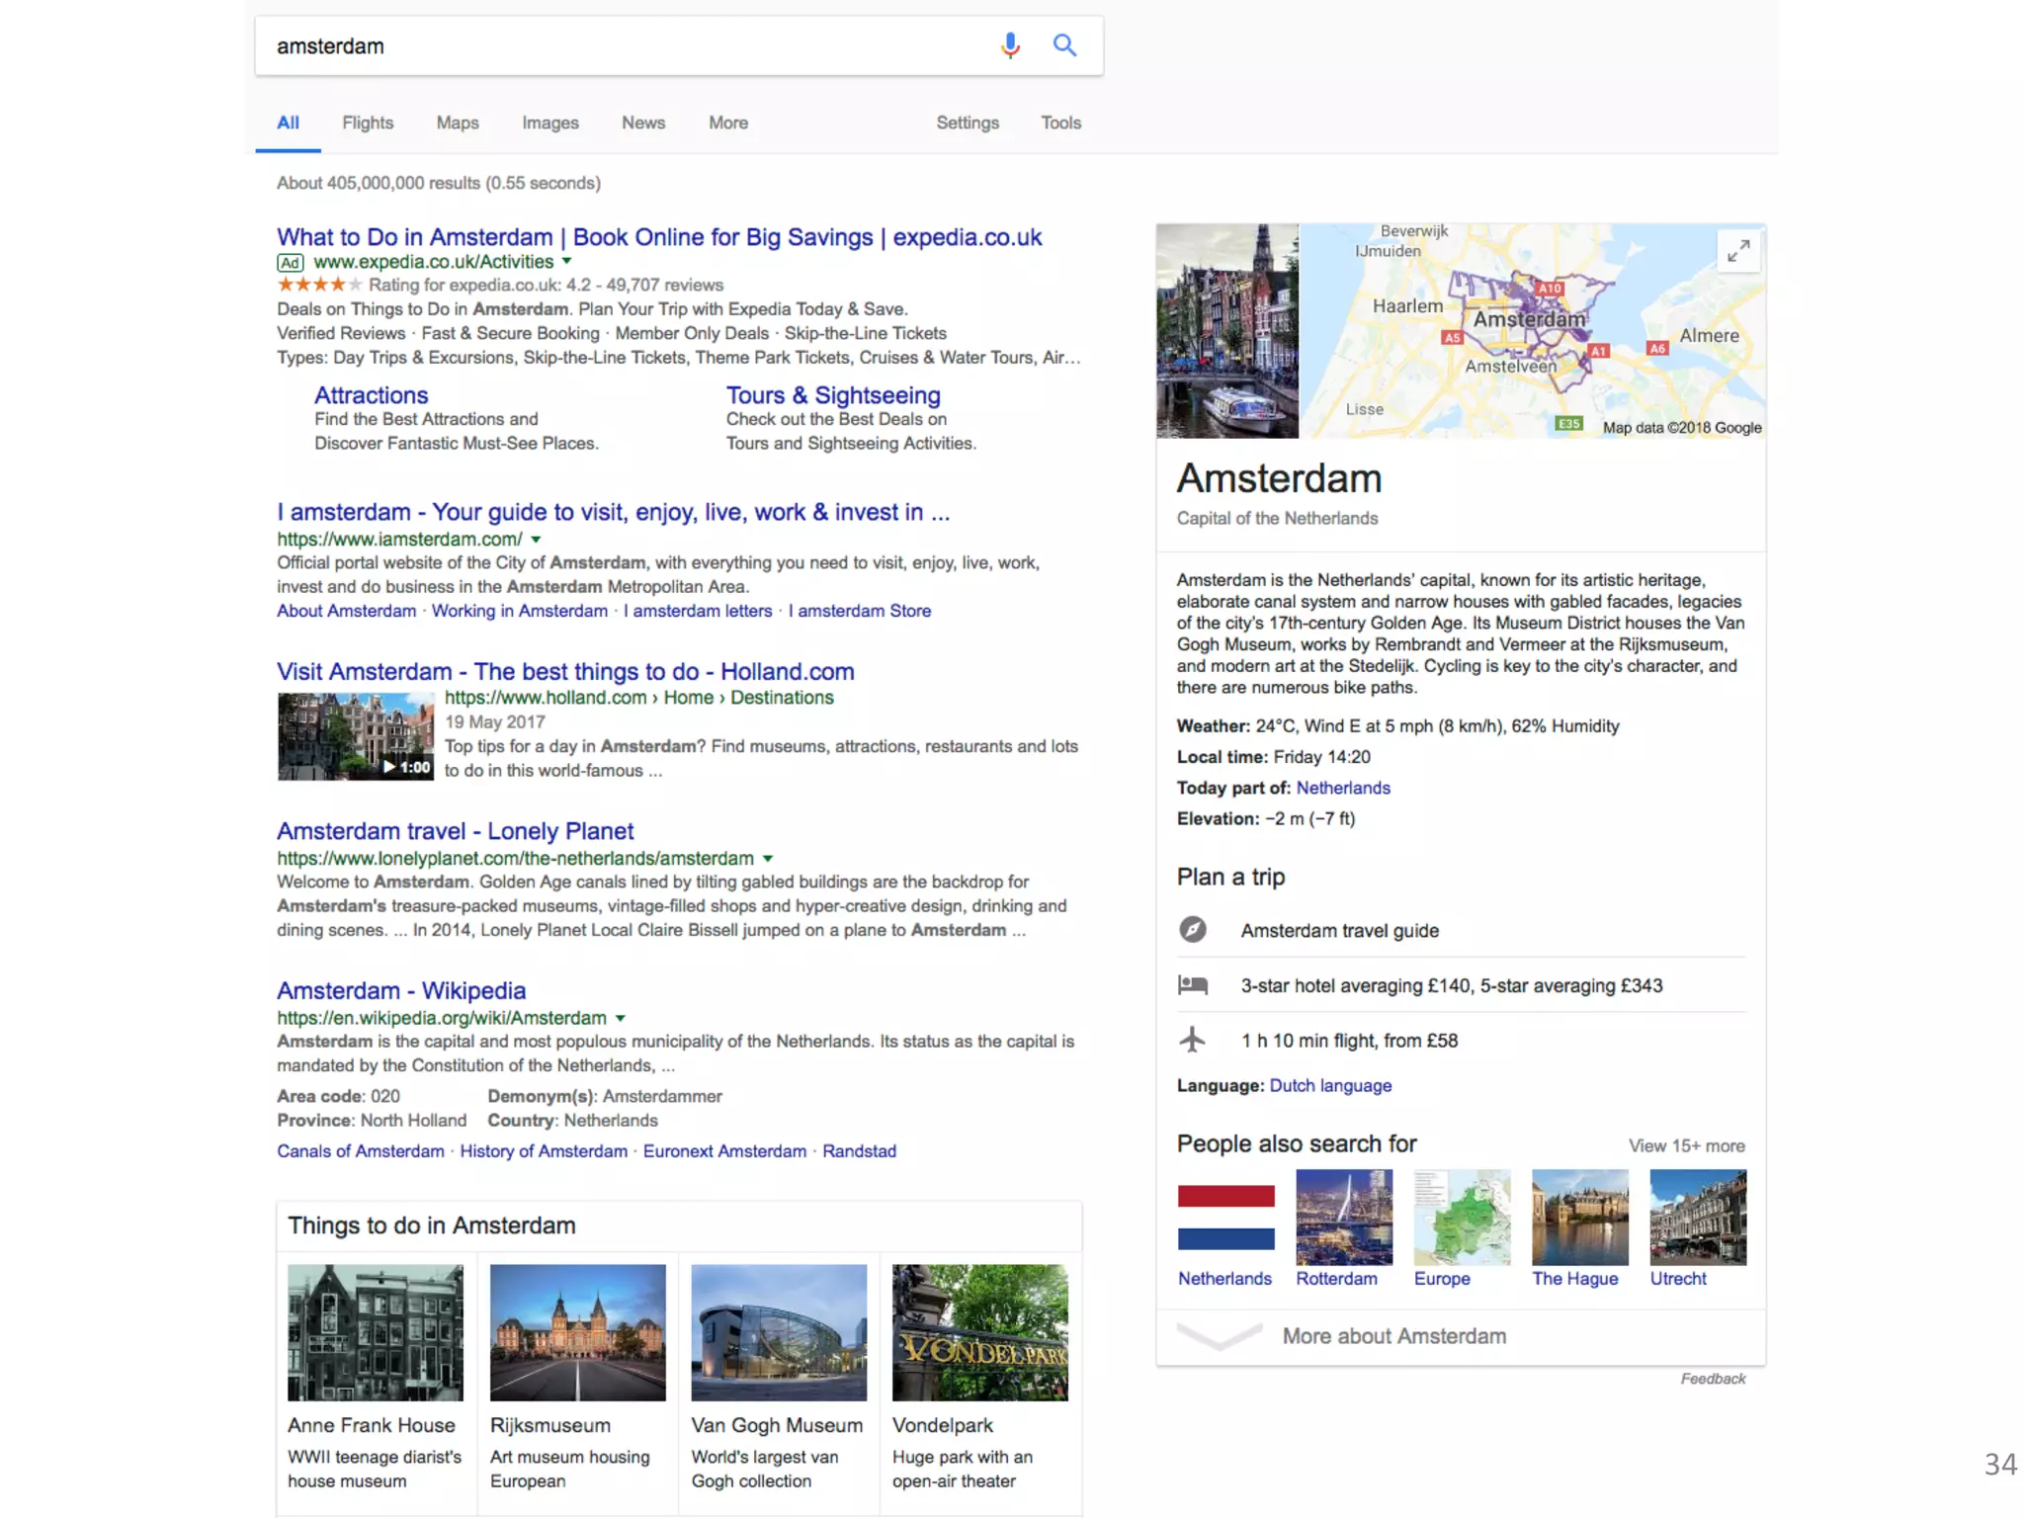Click the compass icon for the travel guide
Image resolution: width=2024 pixels, height=1518 pixels.
pos(1193,930)
